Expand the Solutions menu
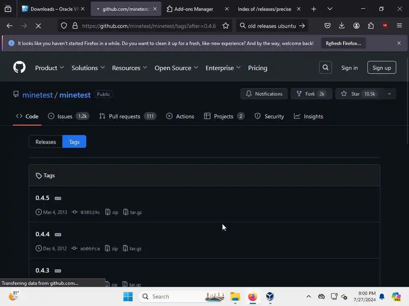Screen dimensions: 409x306 click(x=88, y=68)
